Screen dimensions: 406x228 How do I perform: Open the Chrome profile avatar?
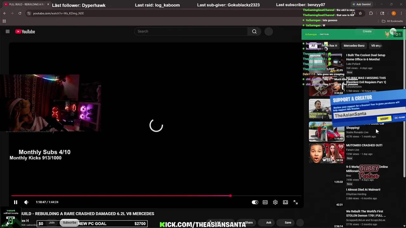pos(394,13)
